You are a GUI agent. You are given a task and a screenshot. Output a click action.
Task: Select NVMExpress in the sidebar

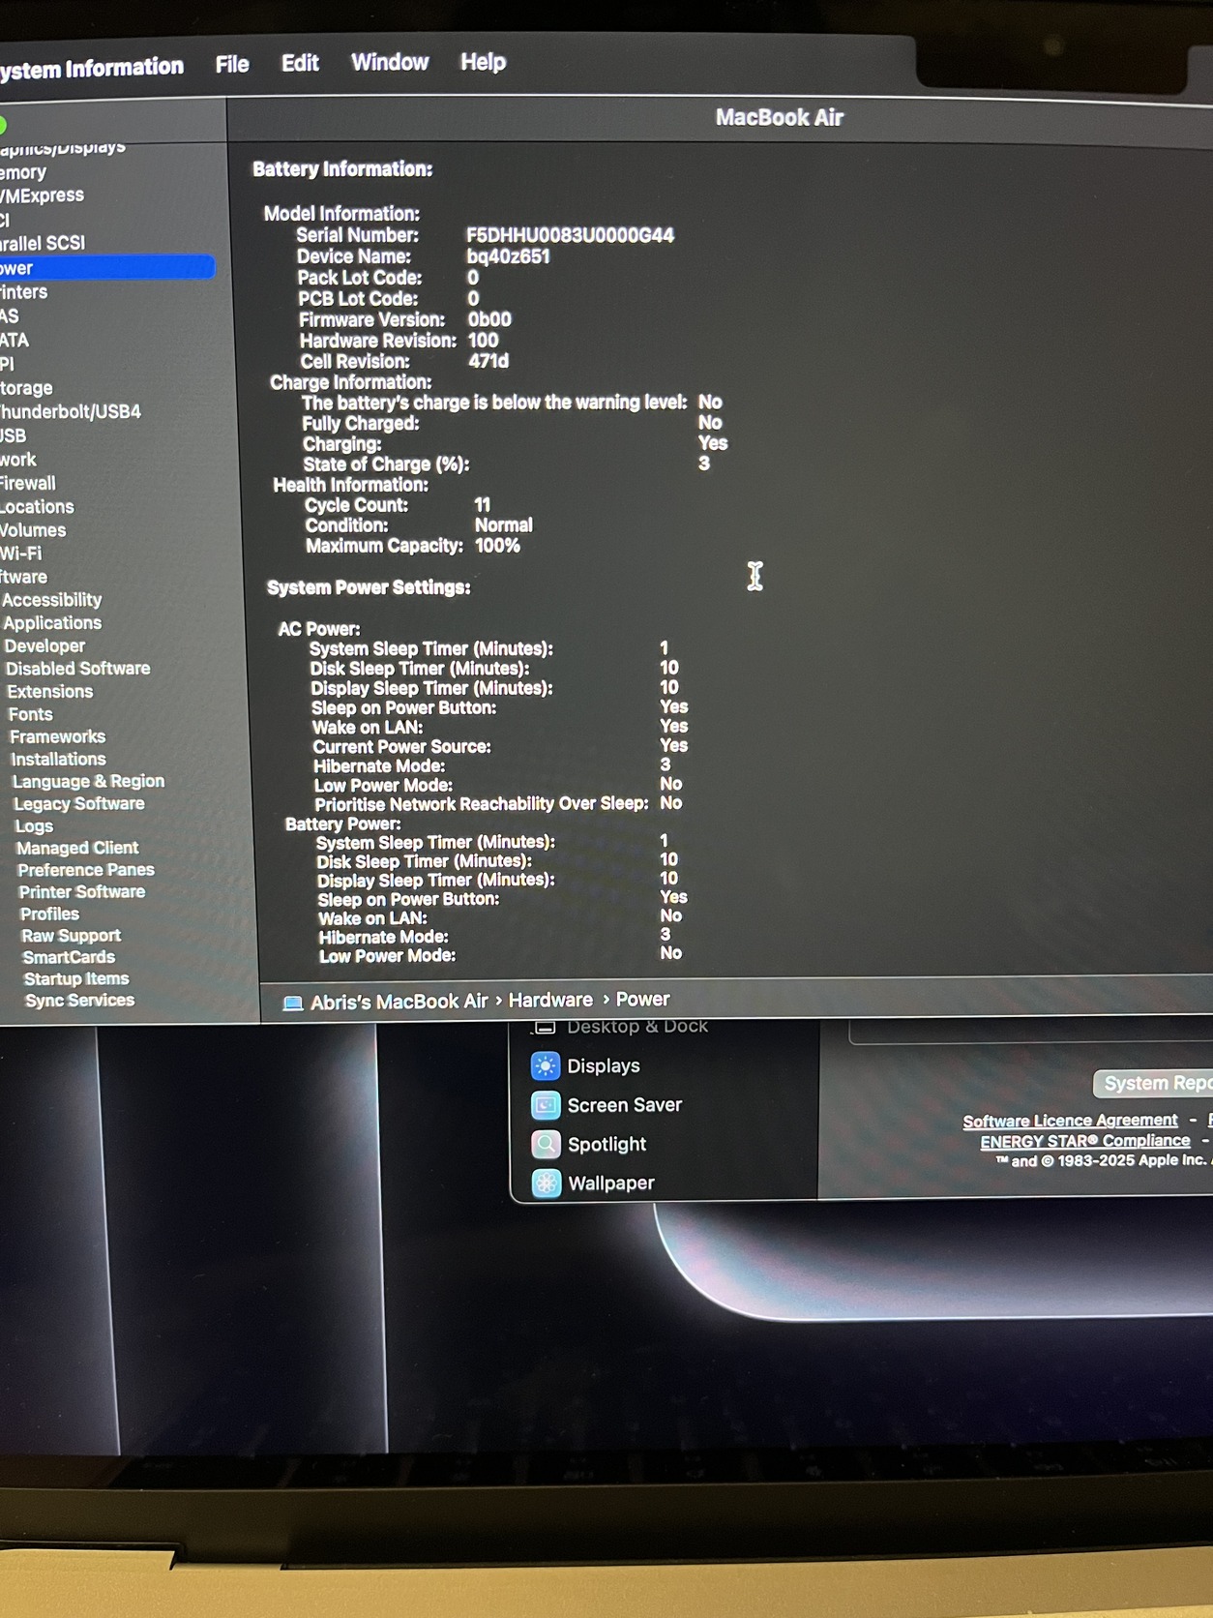click(x=42, y=195)
